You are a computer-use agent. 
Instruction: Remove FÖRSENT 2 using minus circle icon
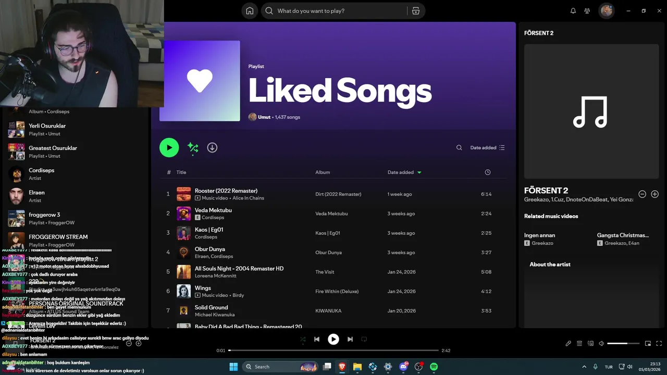pyautogui.click(x=643, y=194)
